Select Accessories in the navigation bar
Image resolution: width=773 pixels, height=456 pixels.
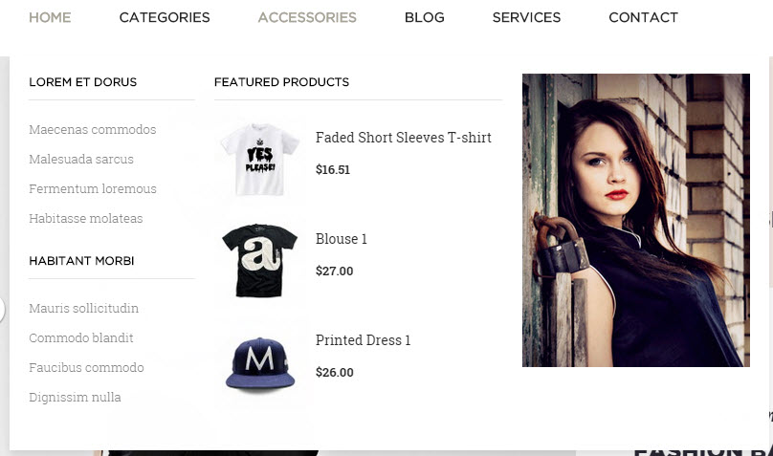307,18
